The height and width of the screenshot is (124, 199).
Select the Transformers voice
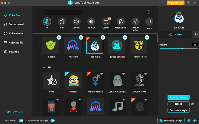[x=139, y=45]
